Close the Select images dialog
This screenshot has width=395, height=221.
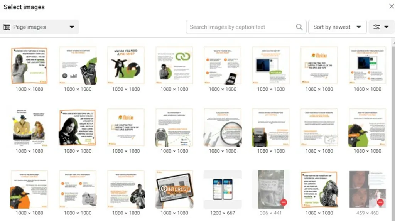[392, 6]
